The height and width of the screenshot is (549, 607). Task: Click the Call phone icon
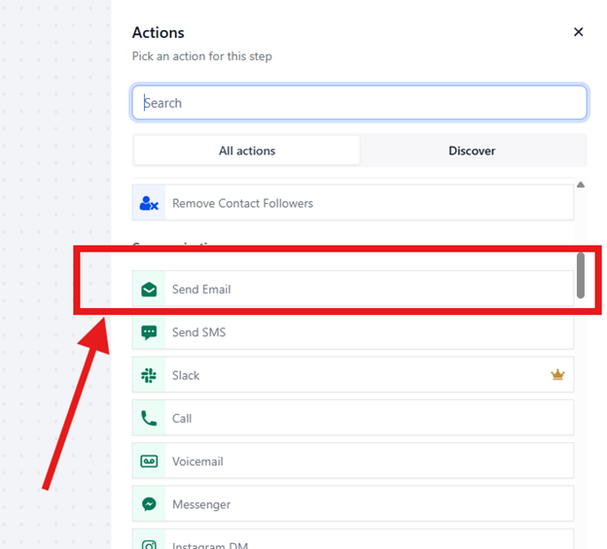[x=149, y=419]
